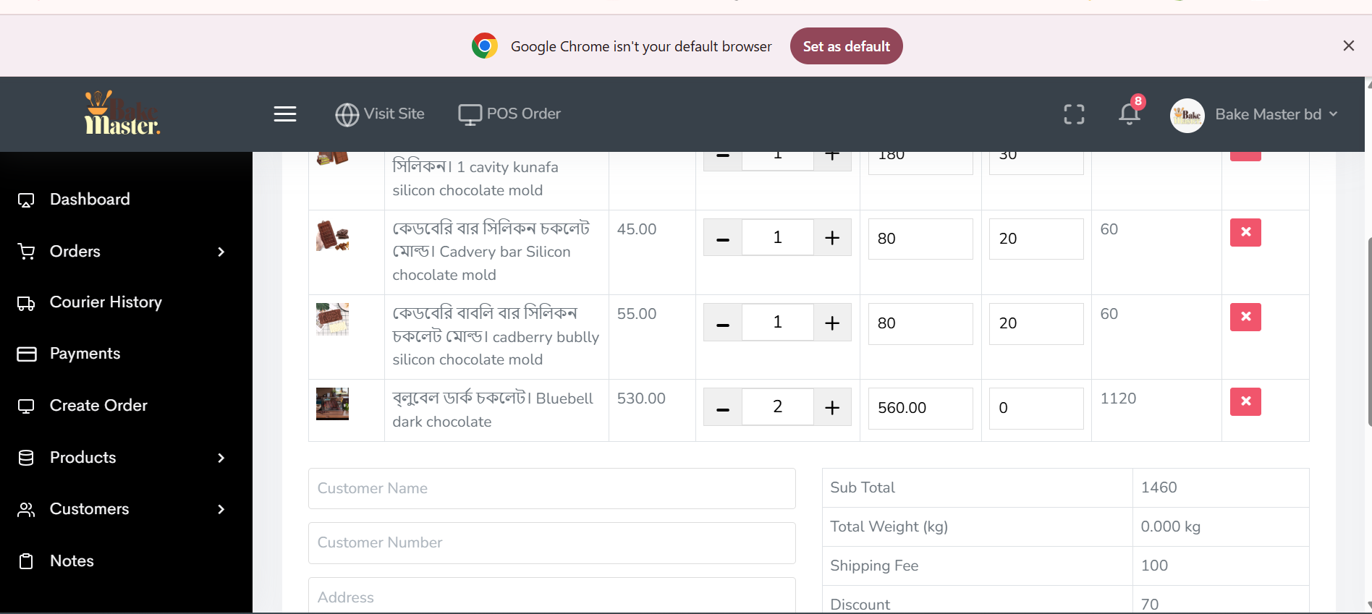Remove Bluebell dark chocolate row
This screenshot has width=1372, height=614.
(1245, 401)
